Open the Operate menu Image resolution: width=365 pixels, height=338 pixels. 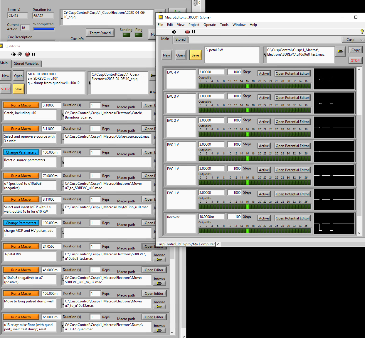209,25
